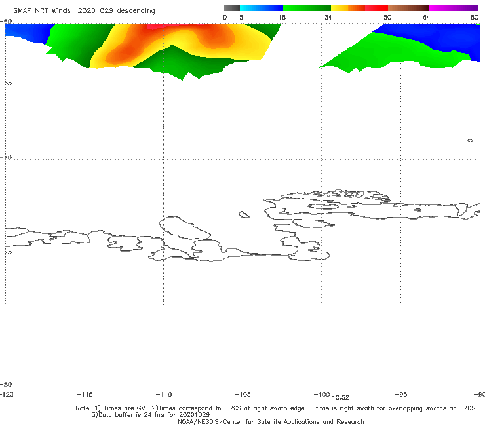This screenshot has width=485, height=426.
Task: Click the swath time label 10:52
Action: click(340, 398)
